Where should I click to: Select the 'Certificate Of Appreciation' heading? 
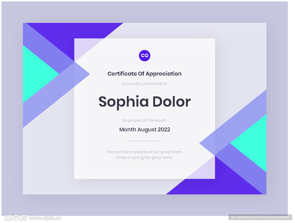pyautogui.click(x=145, y=74)
